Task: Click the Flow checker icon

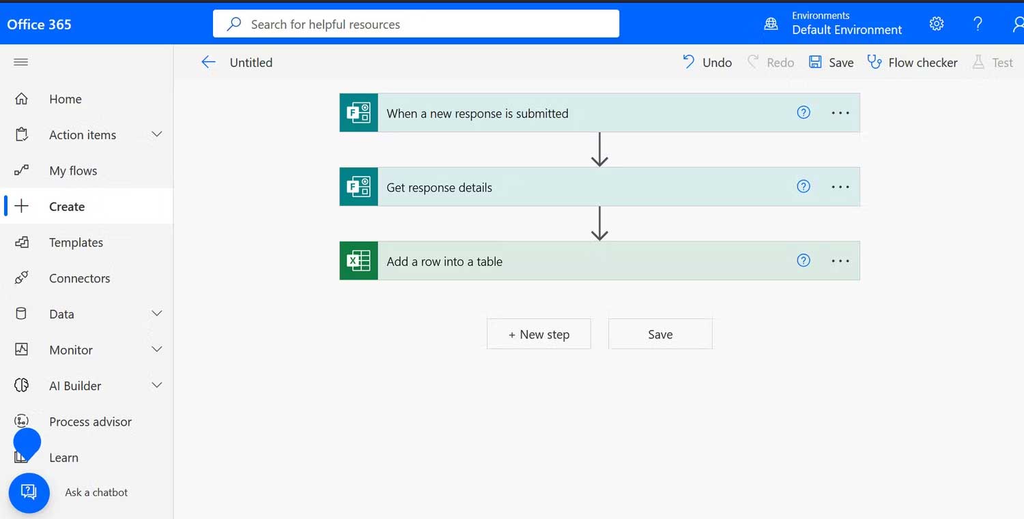Action: tap(876, 61)
